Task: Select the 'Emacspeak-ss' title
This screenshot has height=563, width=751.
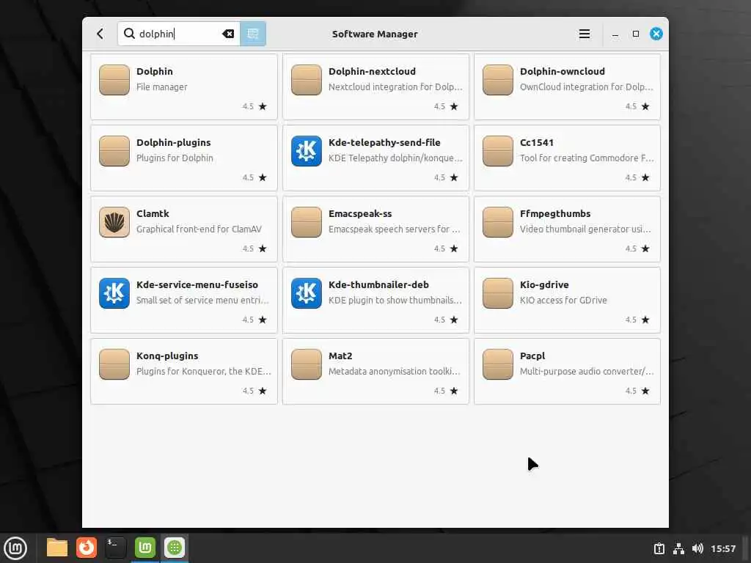Action: click(359, 213)
